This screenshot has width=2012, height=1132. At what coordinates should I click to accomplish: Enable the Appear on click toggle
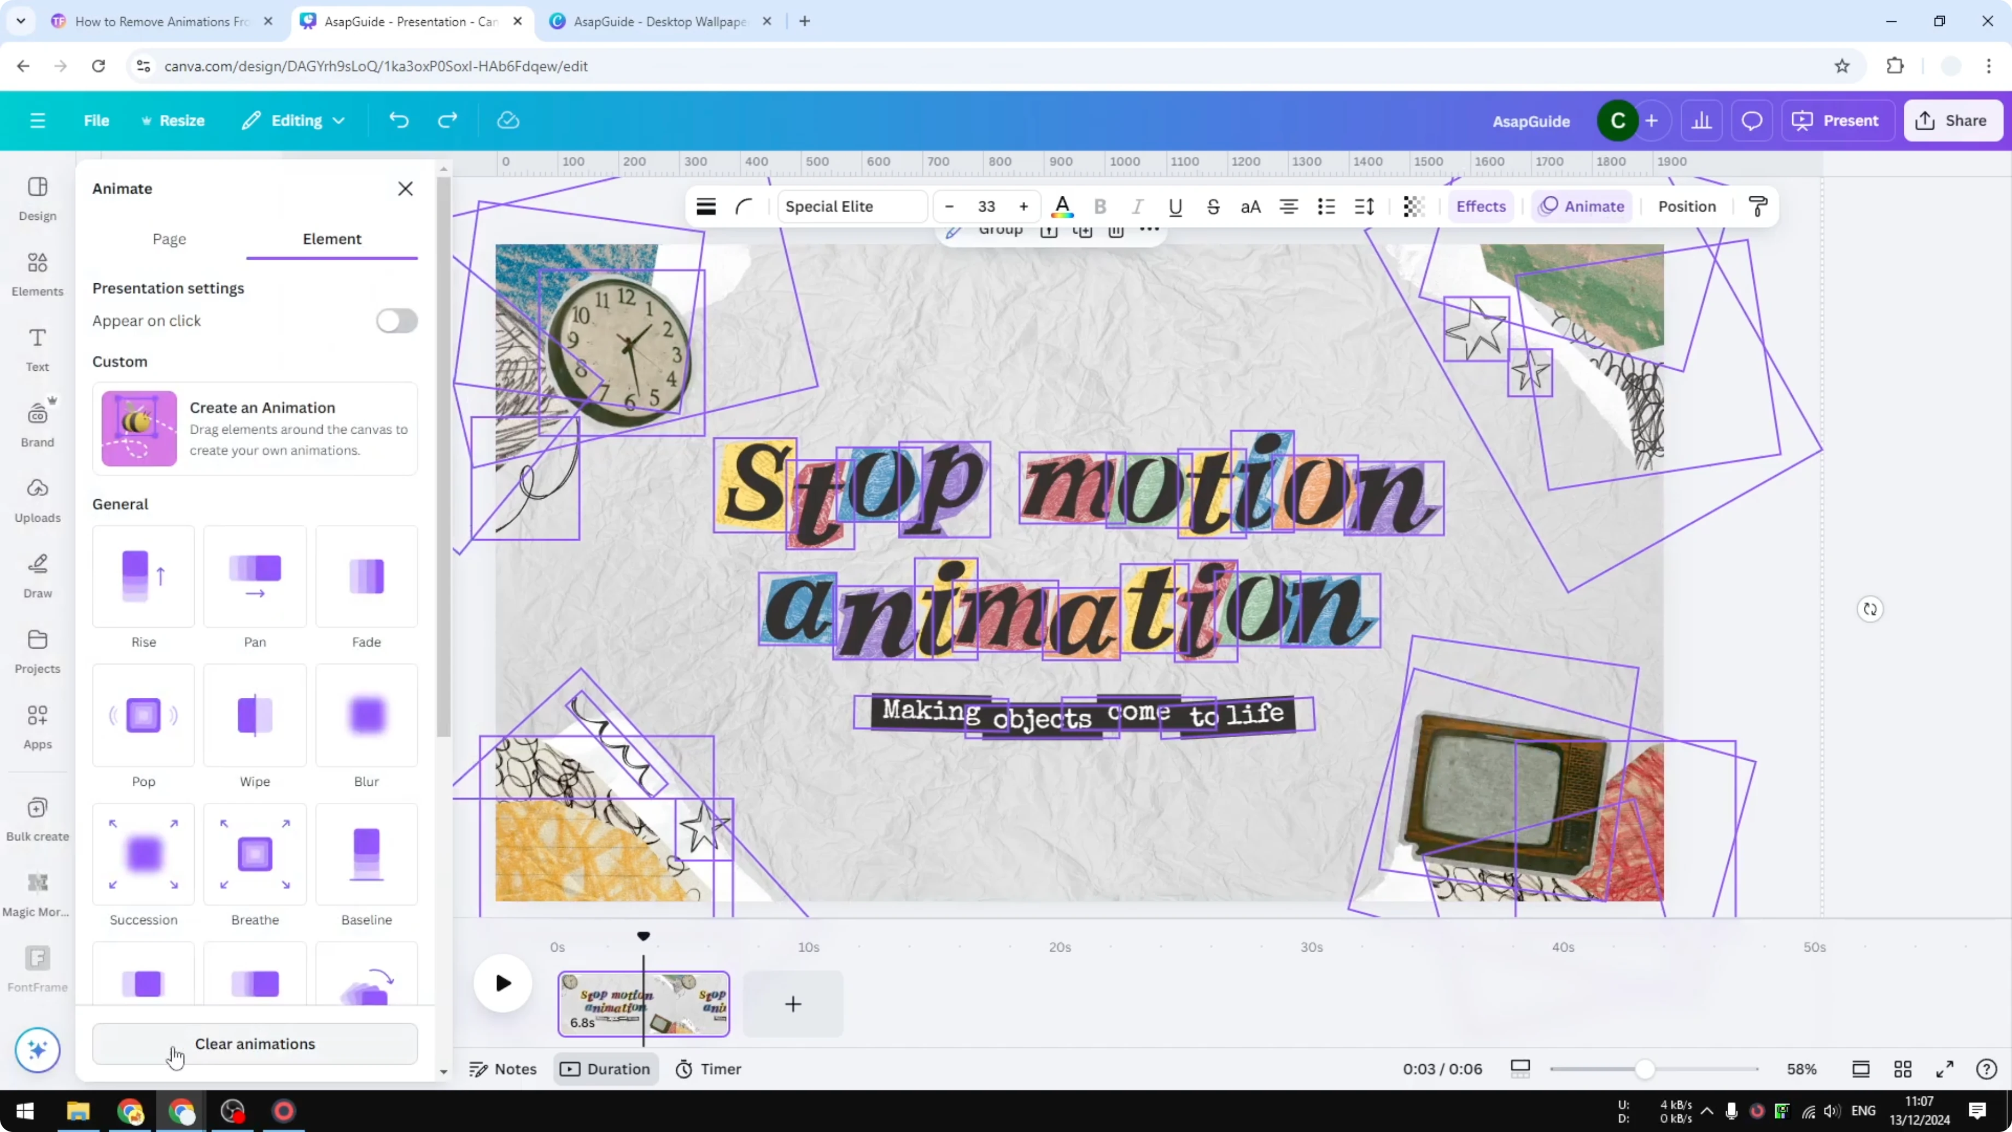coord(397,321)
